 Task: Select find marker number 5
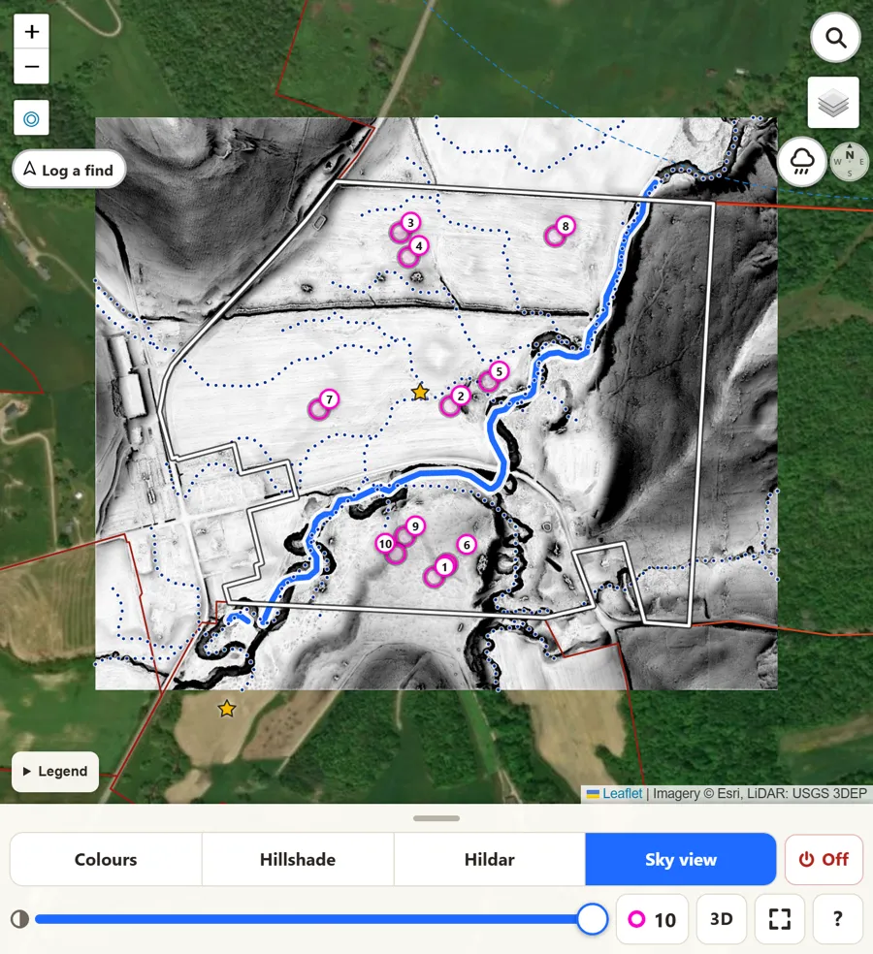pos(499,371)
